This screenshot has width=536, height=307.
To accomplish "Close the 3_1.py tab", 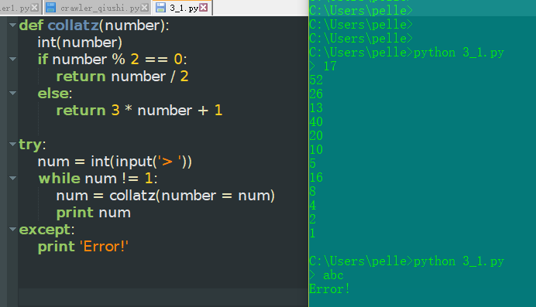I will tap(204, 7).
